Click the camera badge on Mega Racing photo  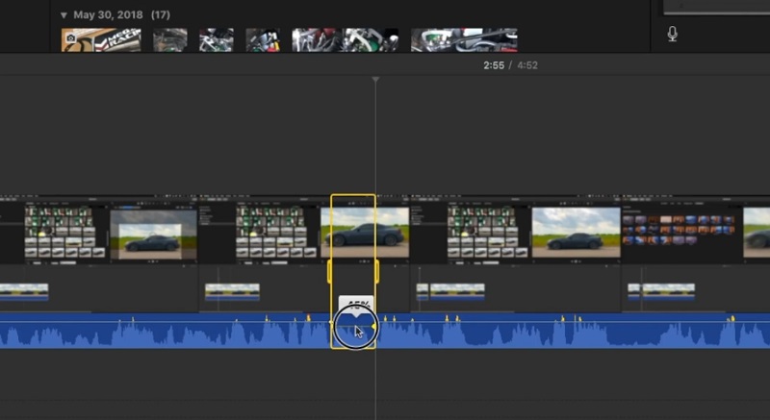[70, 37]
